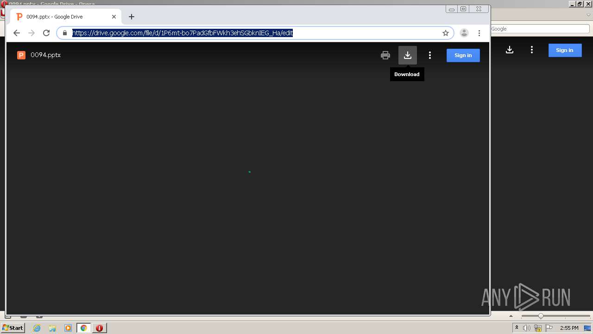The image size is (593, 334).
Task: Open Windows Media Player from taskbar
Action: (x=68, y=328)
